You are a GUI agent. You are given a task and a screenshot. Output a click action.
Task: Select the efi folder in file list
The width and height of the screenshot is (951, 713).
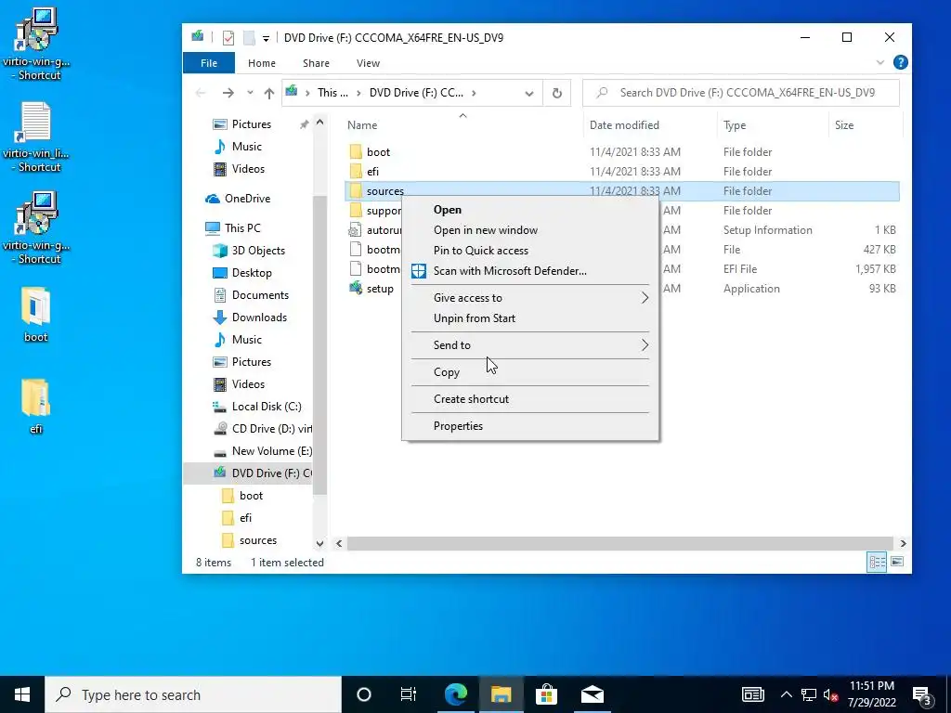[x=372, y=172]
